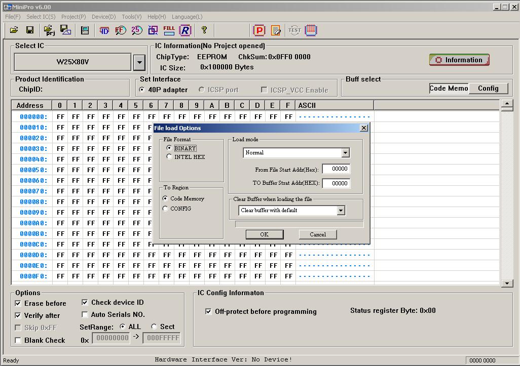Edit From File Start Addr field
Viewport: 520px width, 366px height.
(336, 169)
